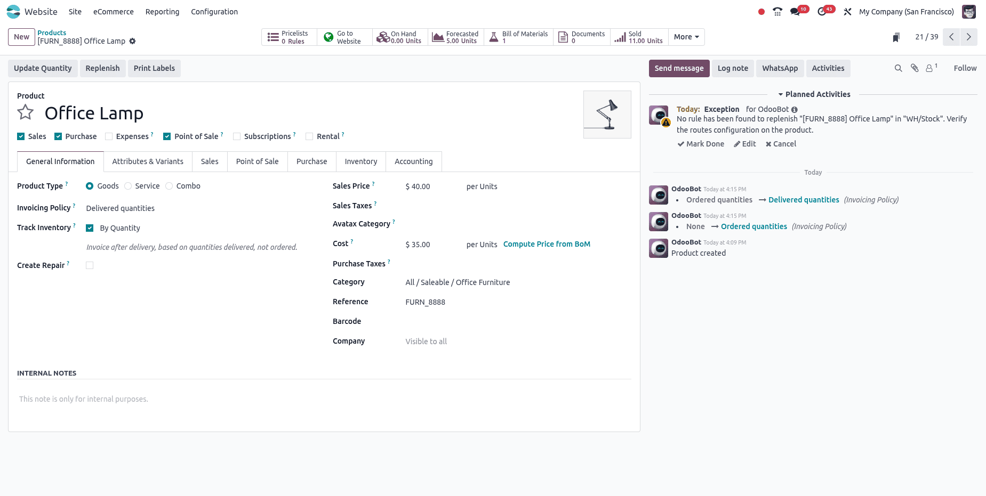
Task: Select Service product type
Action: pyautogui.click(x=128, y=186)
